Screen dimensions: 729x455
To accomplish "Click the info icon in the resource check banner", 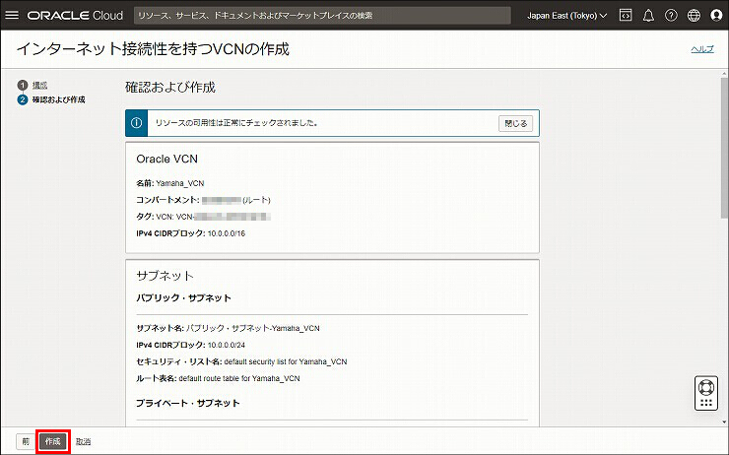I will (136, 123).
